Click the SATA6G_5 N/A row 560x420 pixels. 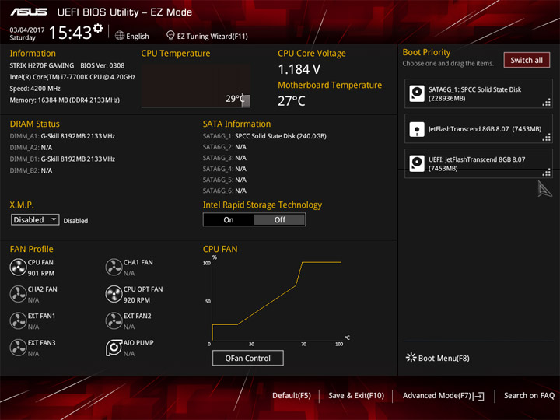pos(225,180)
